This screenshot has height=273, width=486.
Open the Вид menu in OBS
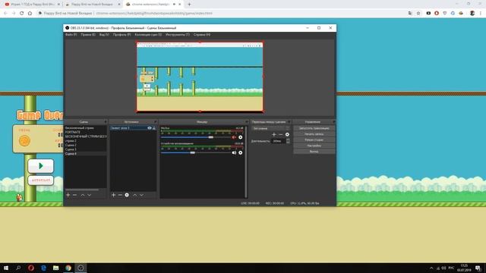coord(104,35)
